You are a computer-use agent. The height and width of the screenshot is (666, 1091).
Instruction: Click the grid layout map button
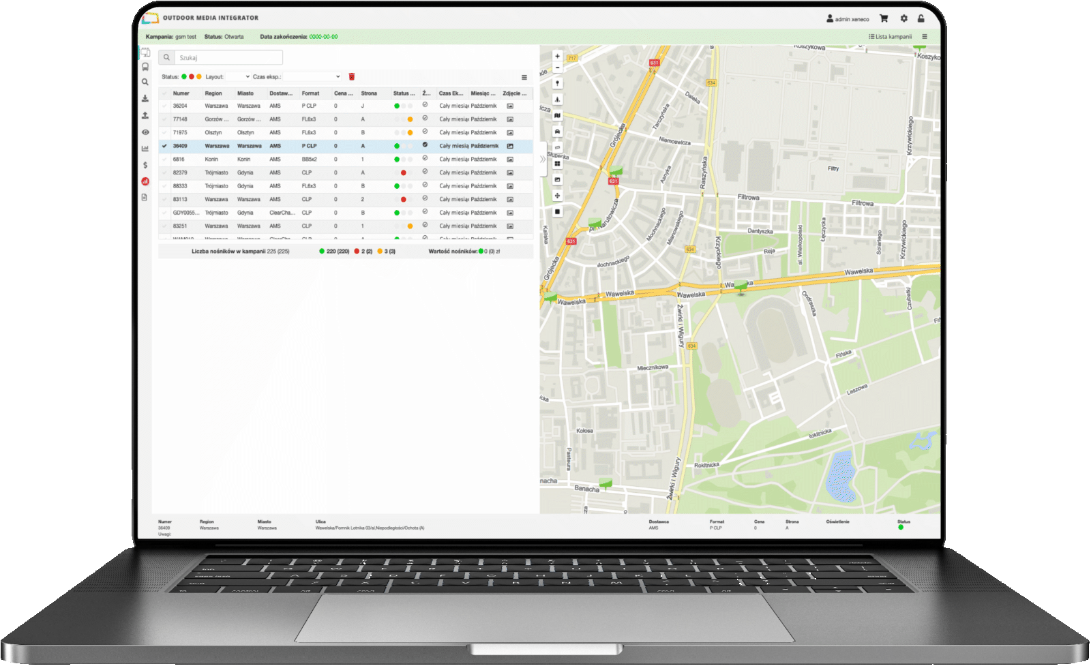tap(558, 164)
